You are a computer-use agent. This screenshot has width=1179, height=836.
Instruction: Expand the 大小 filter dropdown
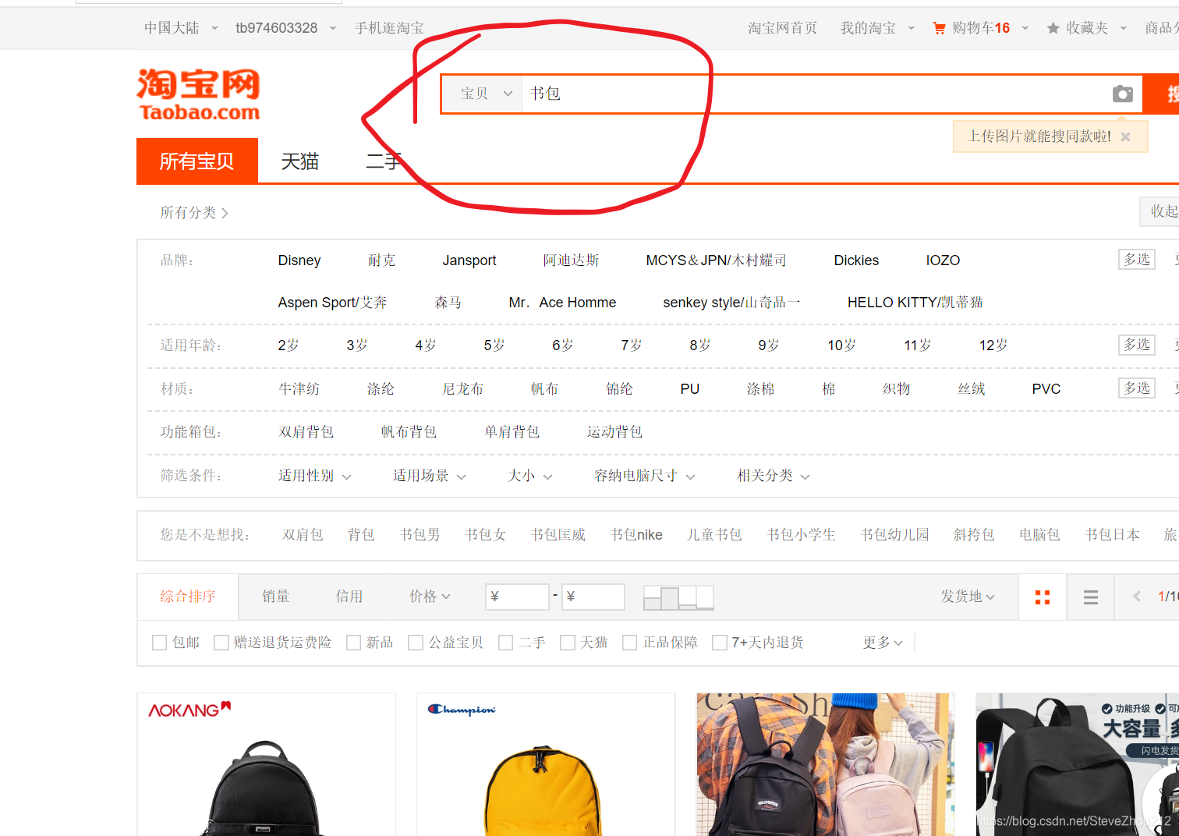pyautogui.click(x=530, y=476)
